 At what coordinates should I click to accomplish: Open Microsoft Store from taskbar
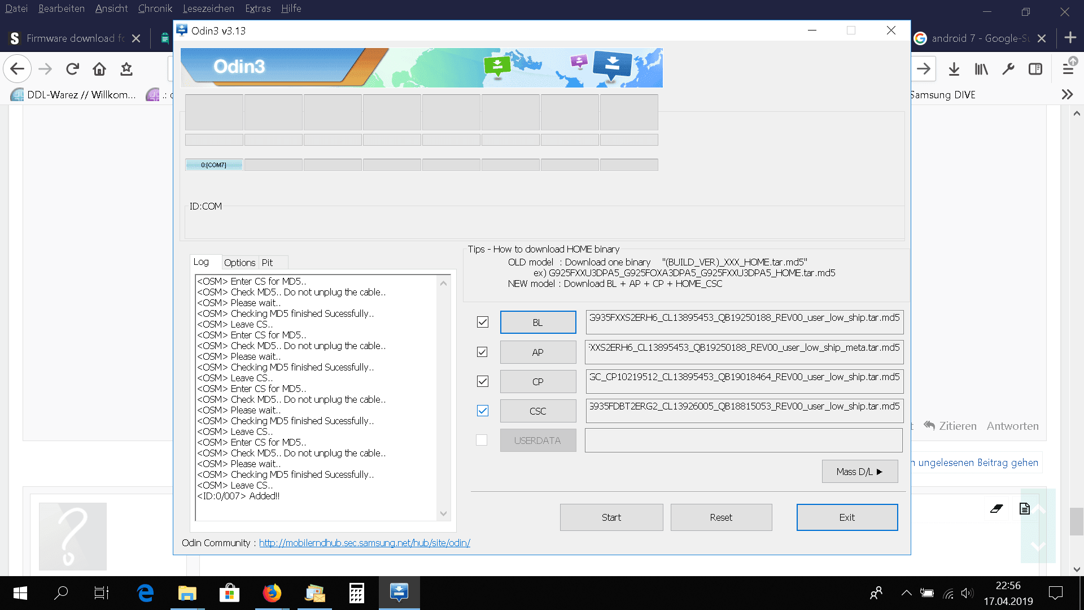click(229, 593)
